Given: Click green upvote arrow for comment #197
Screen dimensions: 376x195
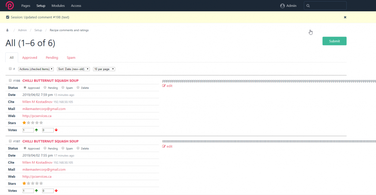Looking at the screenshot, I should coord(36,191).
